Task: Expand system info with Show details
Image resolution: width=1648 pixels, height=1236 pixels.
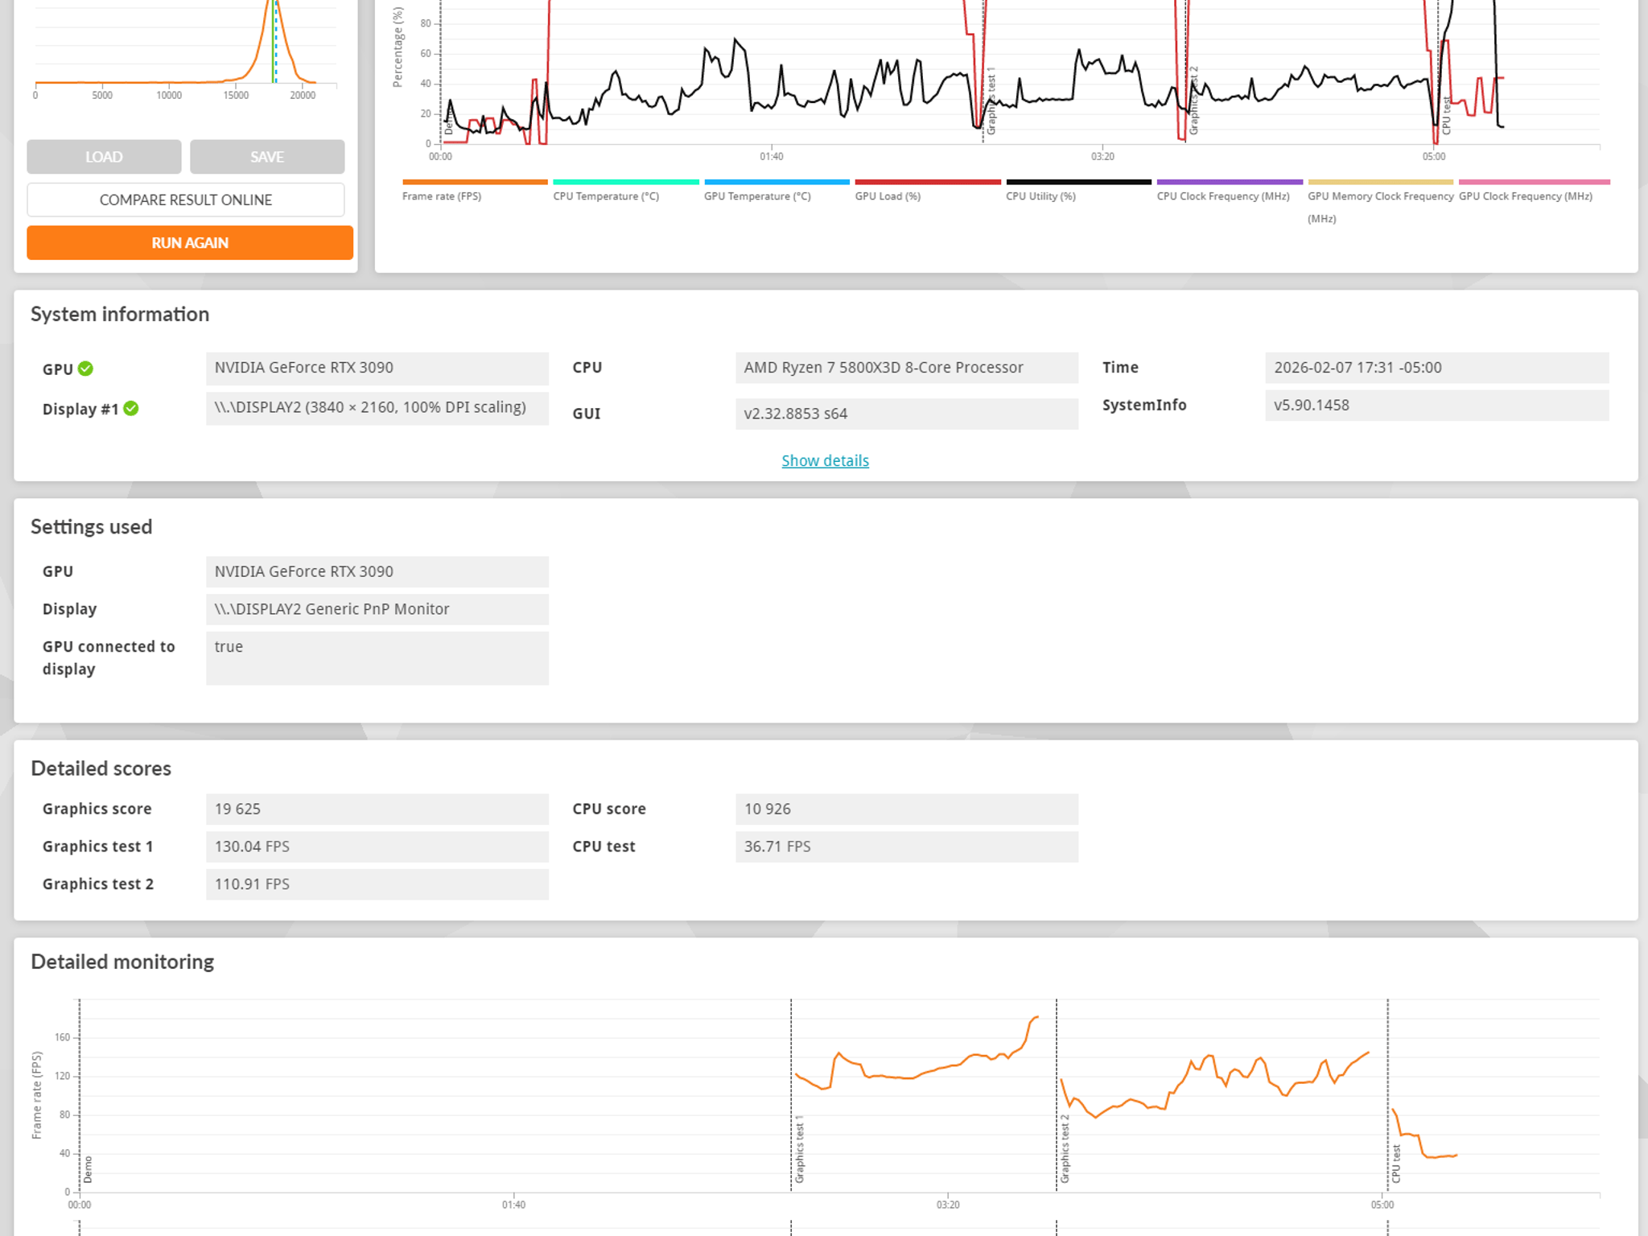Action: 825,460
